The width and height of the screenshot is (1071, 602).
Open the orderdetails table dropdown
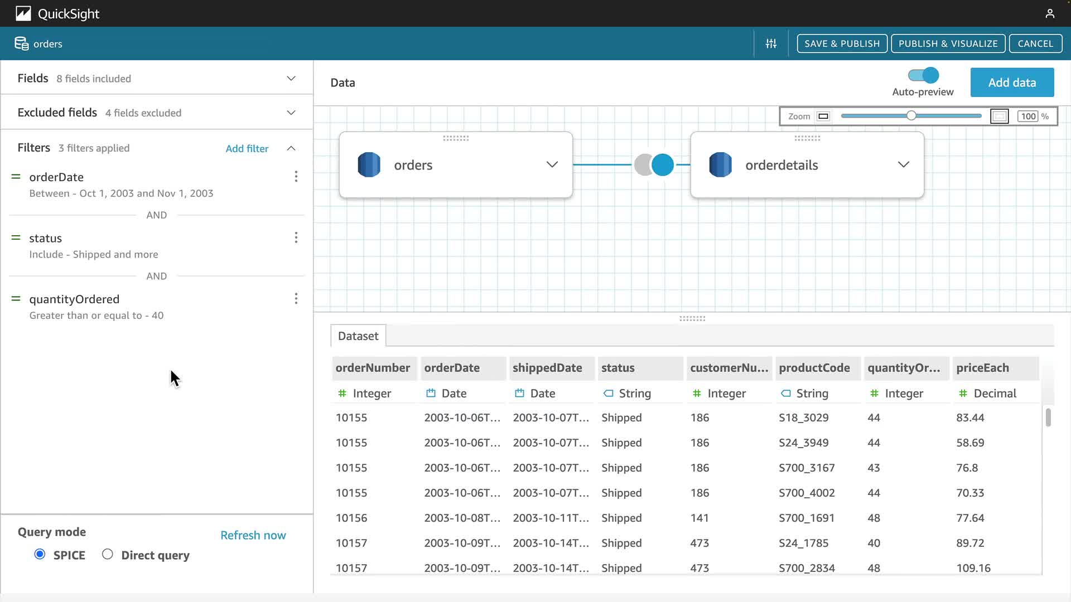tap(903, 164)
